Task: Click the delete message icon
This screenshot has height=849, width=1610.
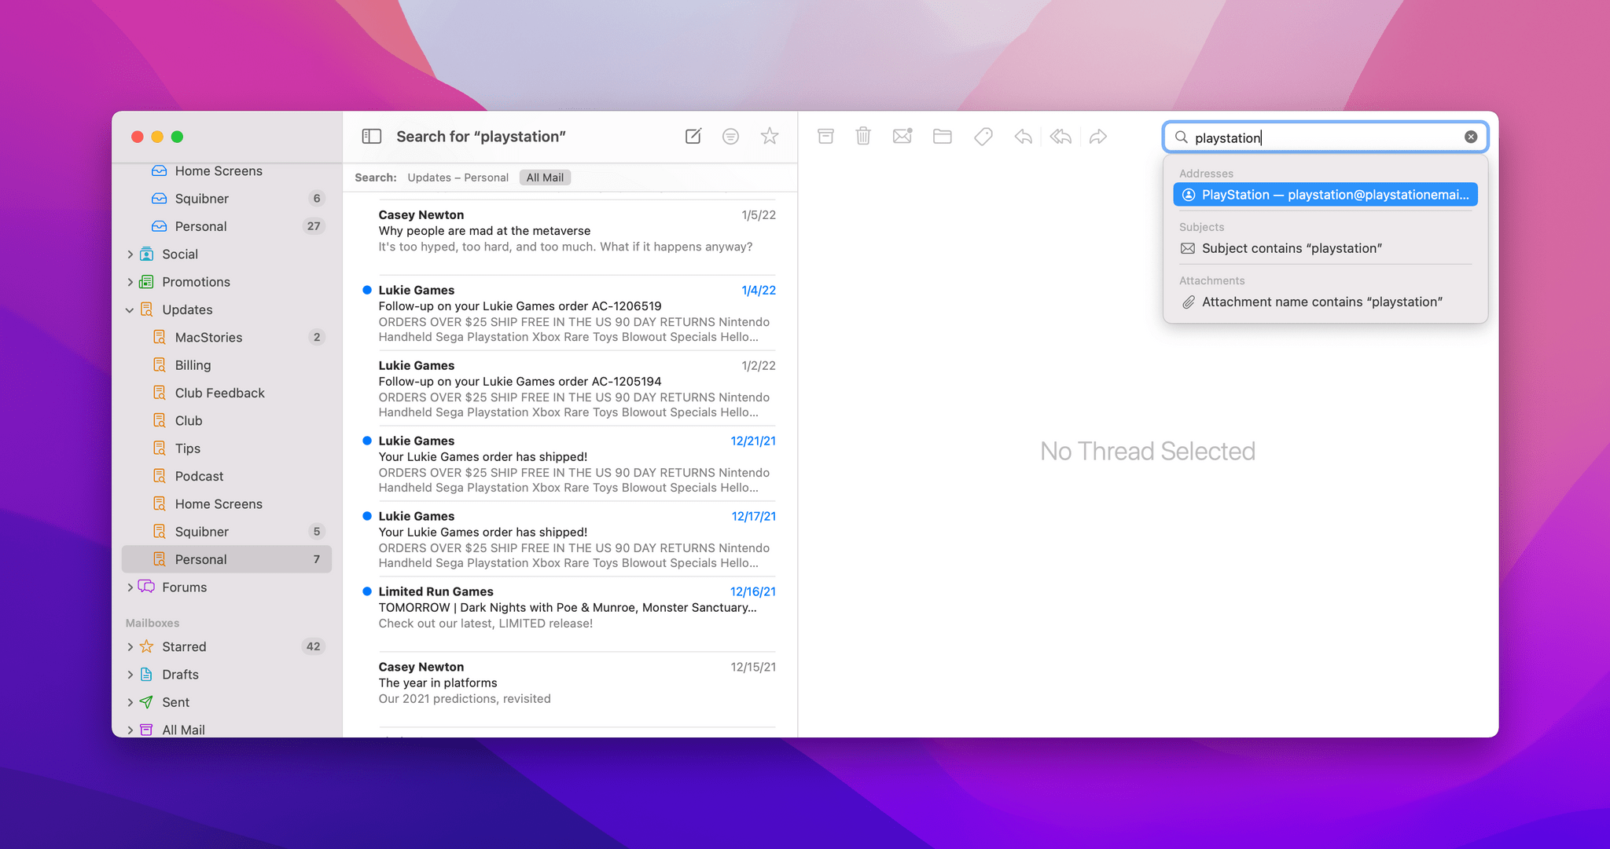Action: tap(862, 136)
